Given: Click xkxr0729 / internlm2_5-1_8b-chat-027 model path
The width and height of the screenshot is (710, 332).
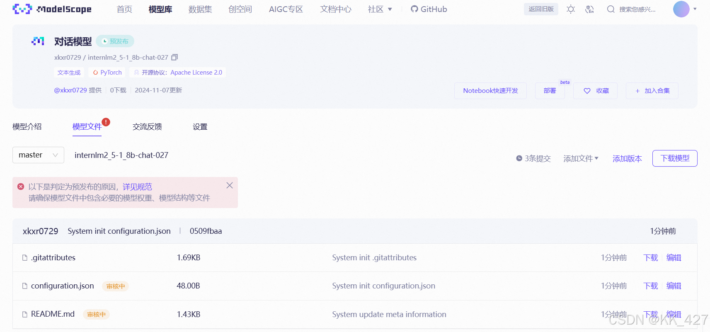Looking at the screenshot, I should coord(111,57).
